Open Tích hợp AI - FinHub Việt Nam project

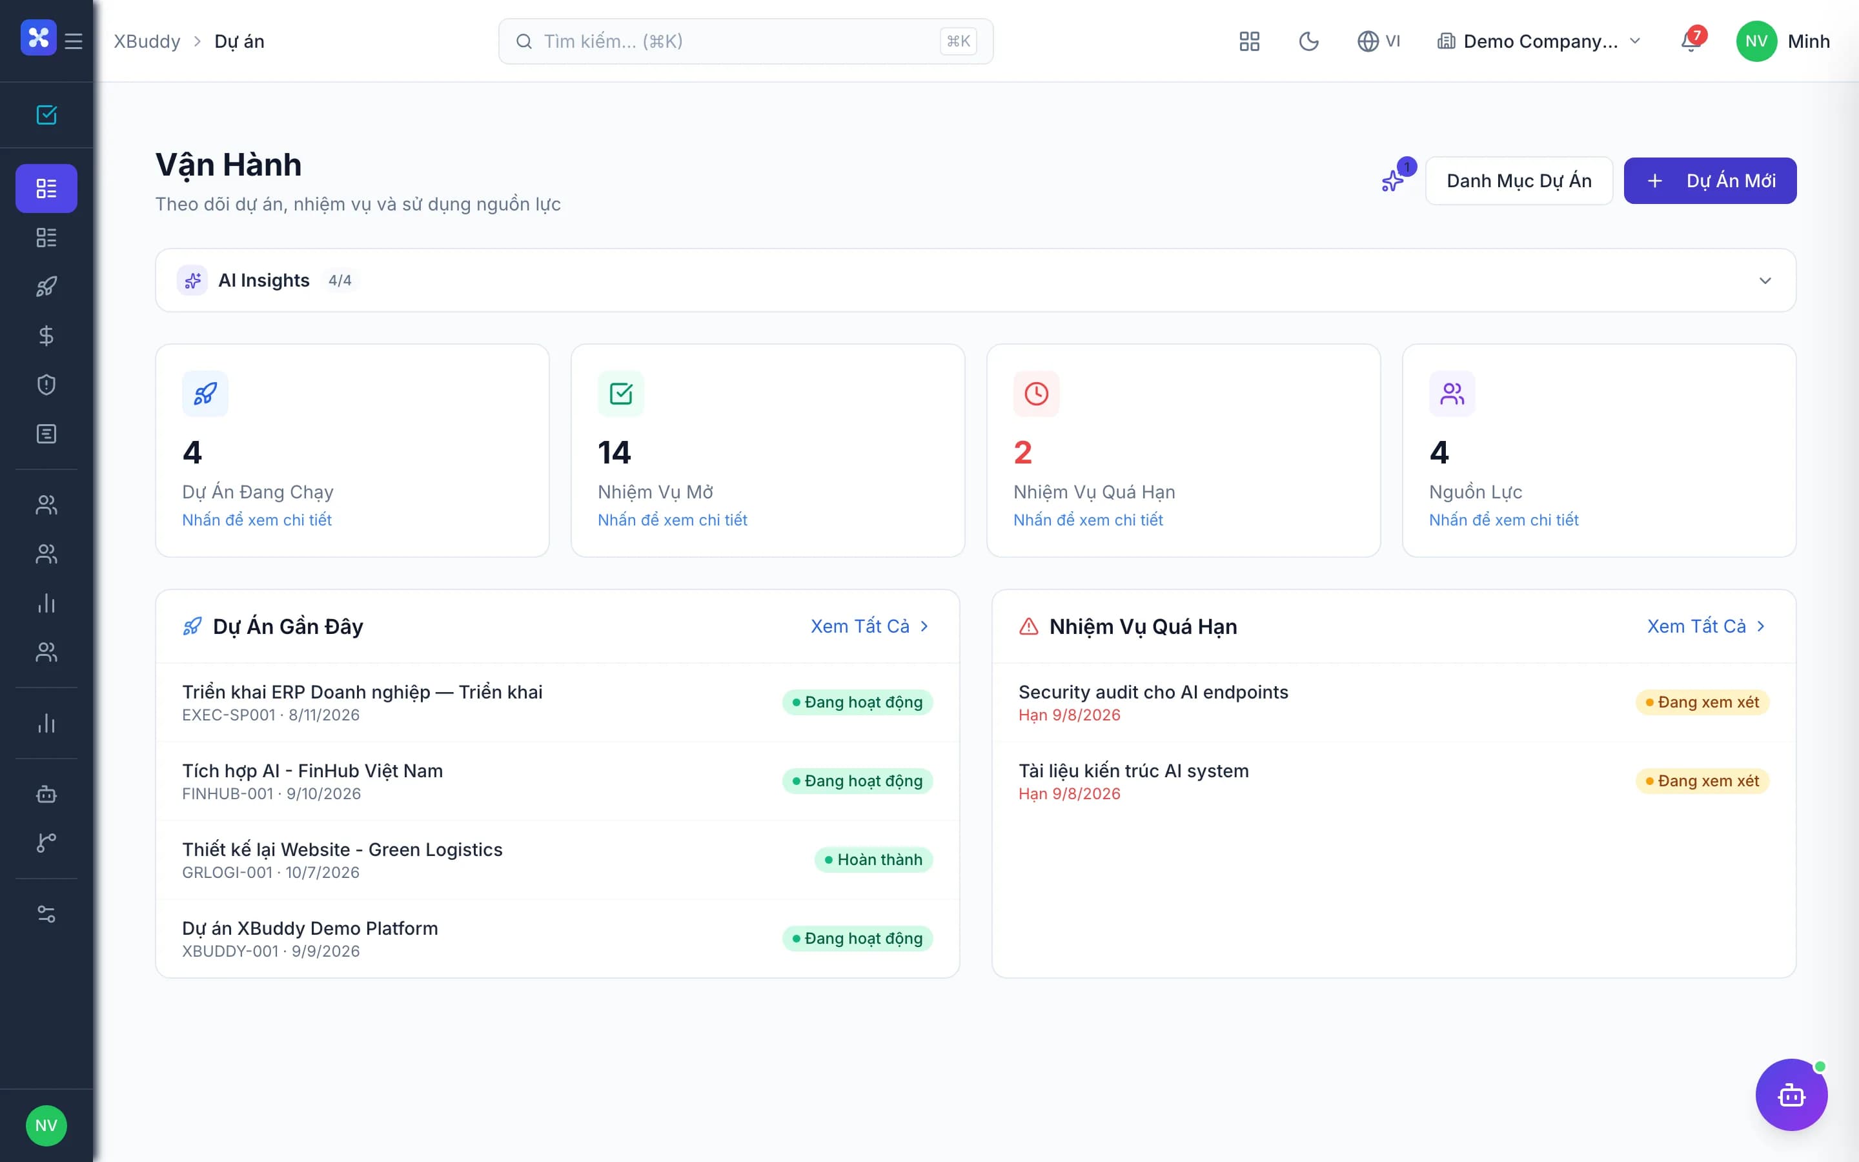coord(558,782)
